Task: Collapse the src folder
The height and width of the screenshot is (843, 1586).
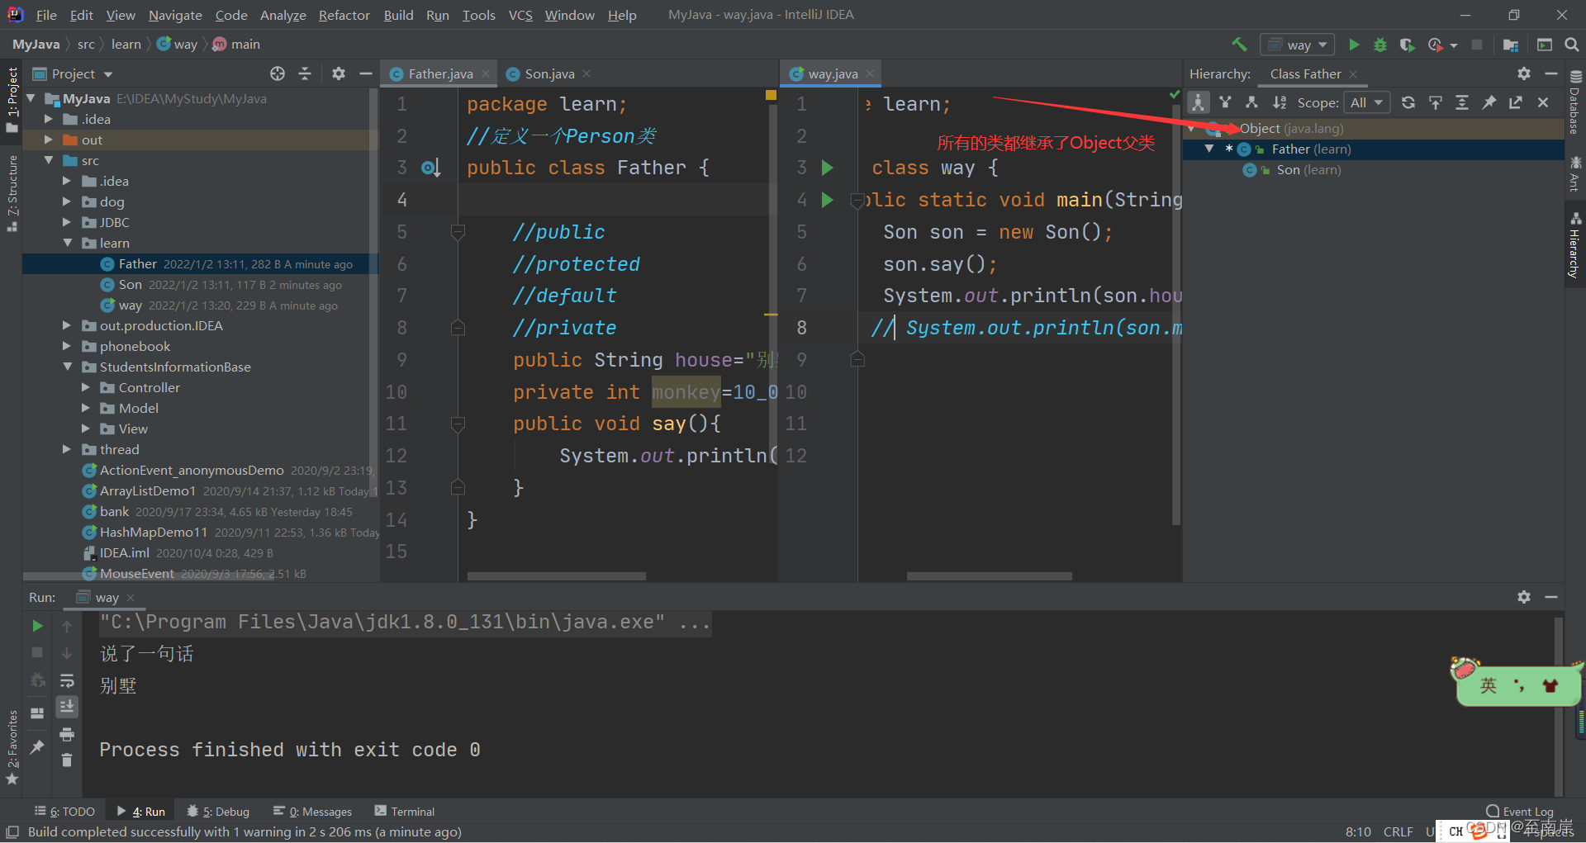Action: coord(49,160)
